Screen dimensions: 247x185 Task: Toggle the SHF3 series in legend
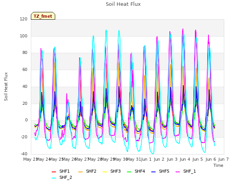112,171
